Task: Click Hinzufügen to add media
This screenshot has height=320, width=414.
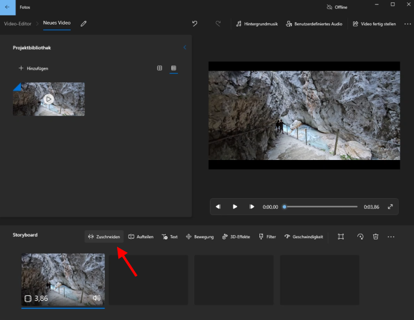Action: (33, 68)
